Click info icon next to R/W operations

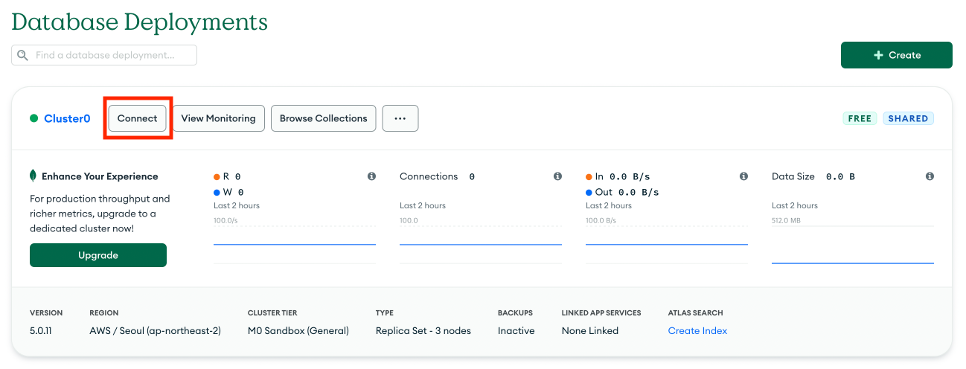[x=371, y=176]
